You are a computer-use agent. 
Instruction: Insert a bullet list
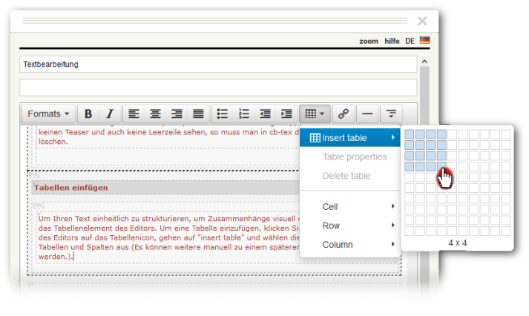[x=222, y=113]
